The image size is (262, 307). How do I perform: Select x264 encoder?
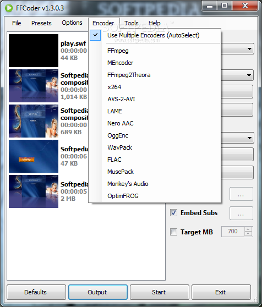pos(155,87)
